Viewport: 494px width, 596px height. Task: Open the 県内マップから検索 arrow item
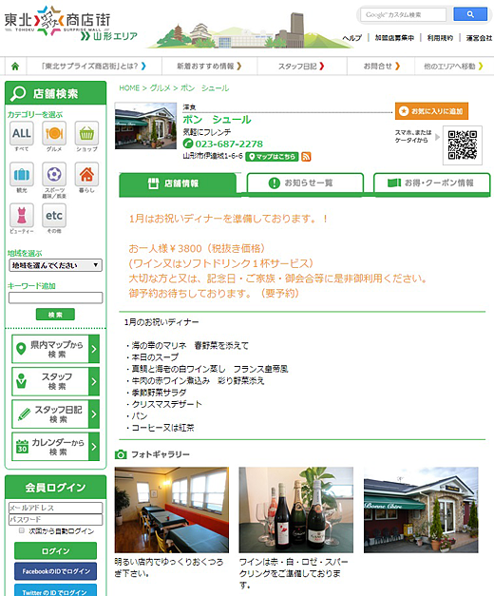[x=55, y=349]
